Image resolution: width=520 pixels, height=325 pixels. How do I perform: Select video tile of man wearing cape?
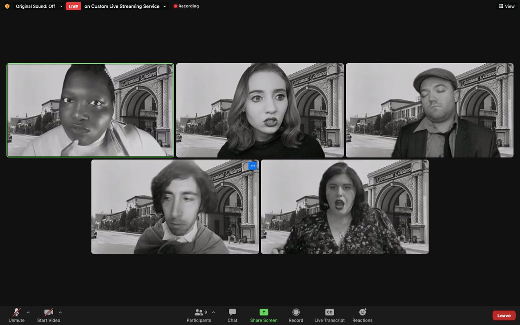click(x=175, y=207)
